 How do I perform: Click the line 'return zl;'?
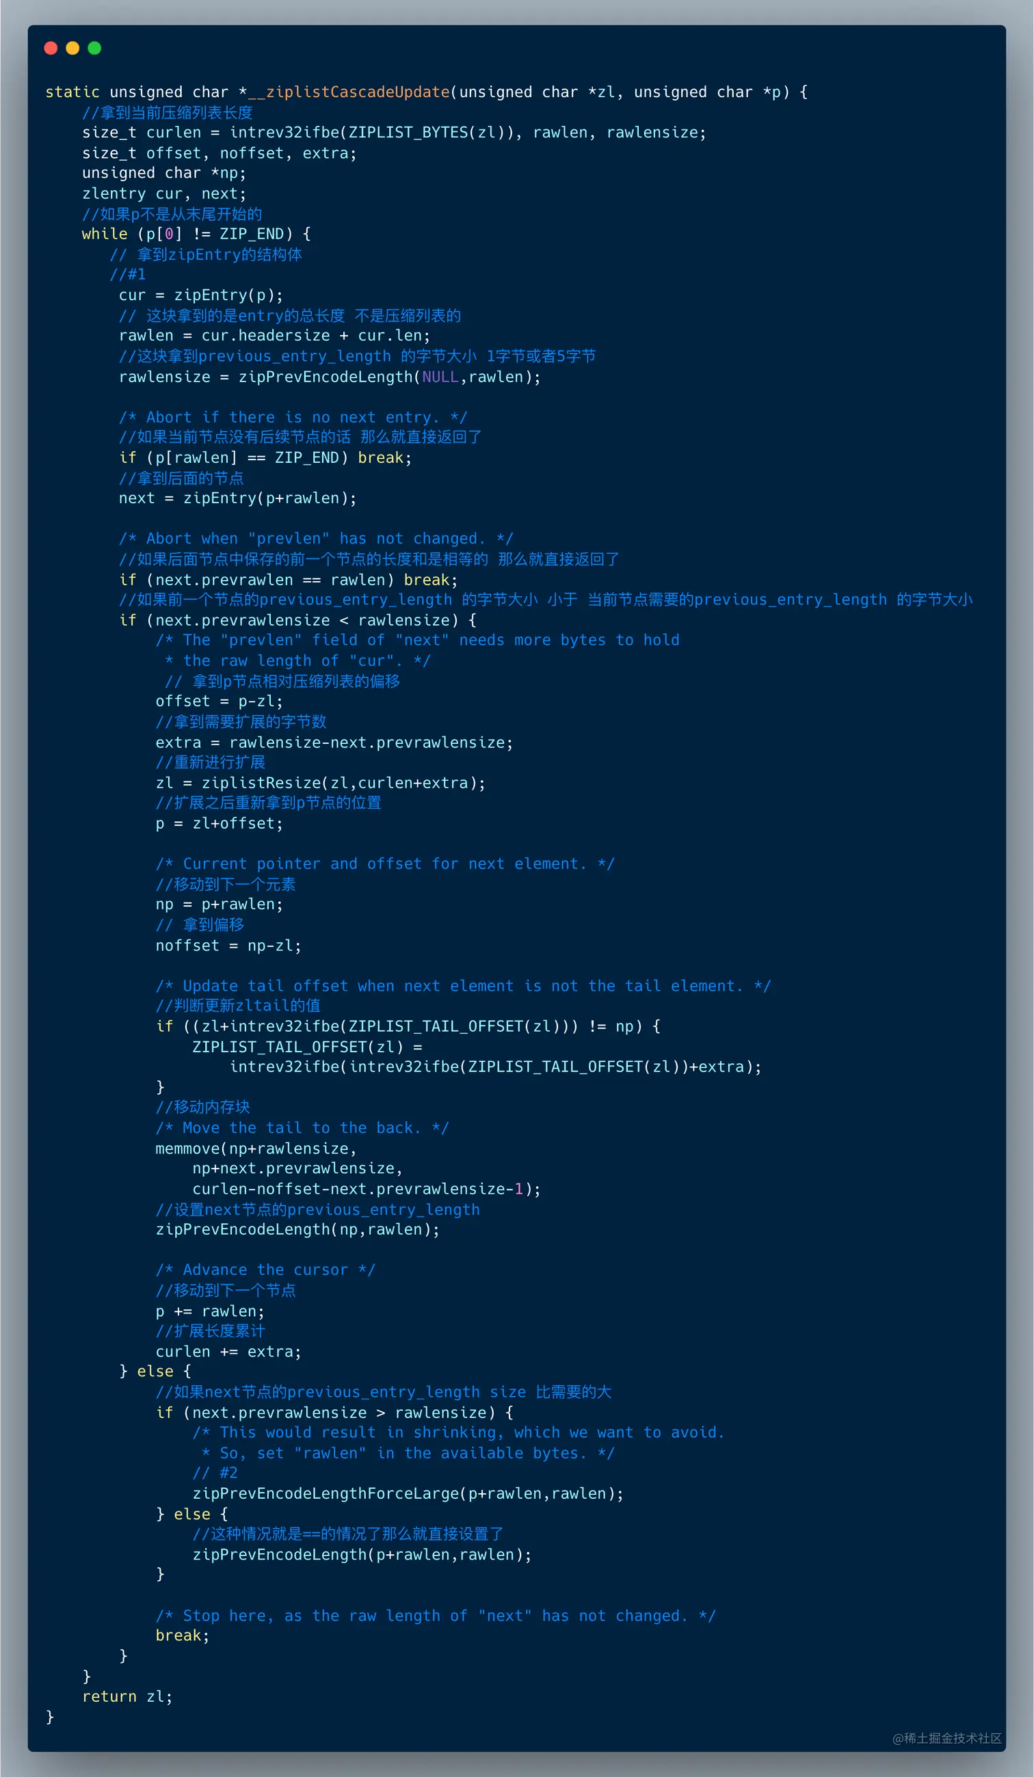click(x=128, y=1696)
